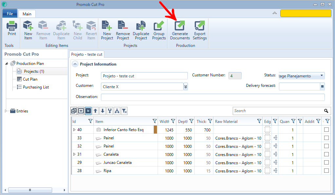Check the box for row 40
The image size is (335, 195).
pos(326,130)
